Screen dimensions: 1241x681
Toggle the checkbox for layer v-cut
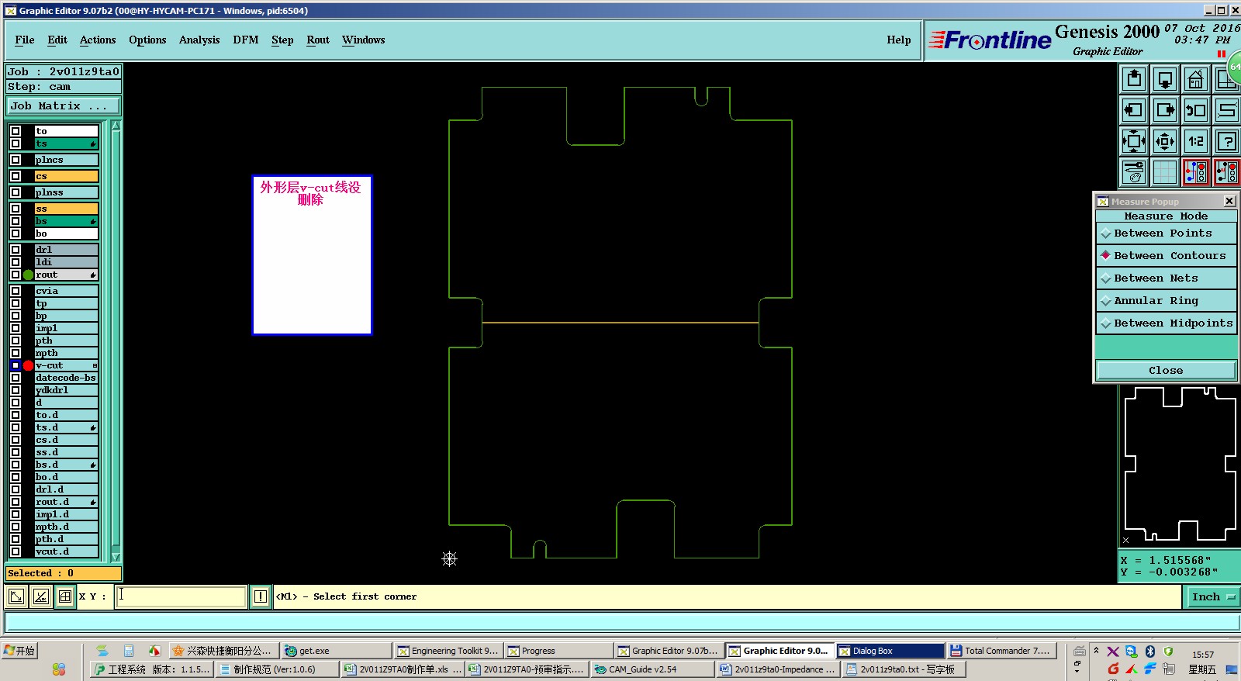(16, 365)
